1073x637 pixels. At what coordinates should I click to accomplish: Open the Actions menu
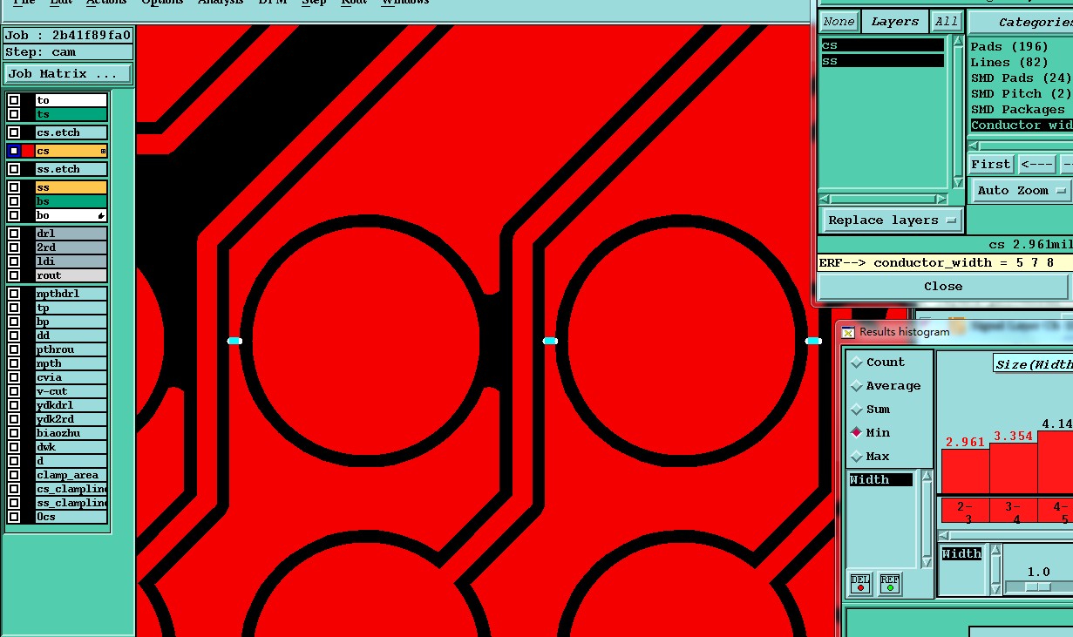pos(106,3)
